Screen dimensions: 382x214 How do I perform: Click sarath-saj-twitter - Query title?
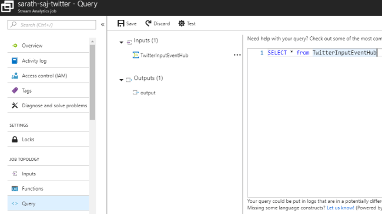click(x=58, y=4)
